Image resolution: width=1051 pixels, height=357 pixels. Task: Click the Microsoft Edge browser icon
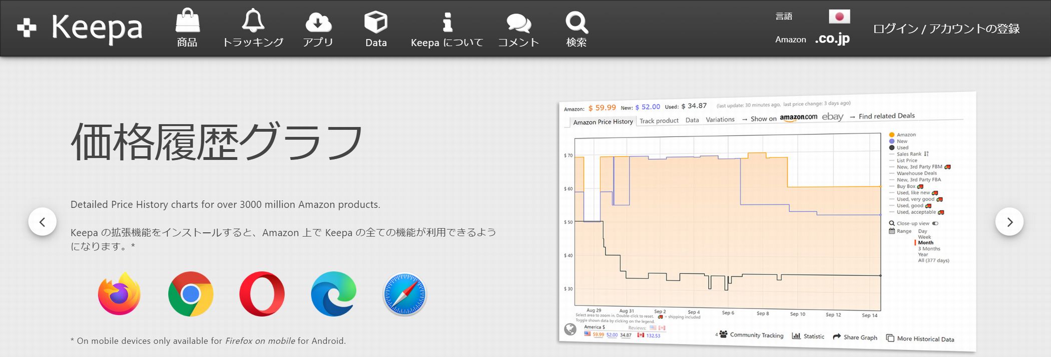tap(333, 294)
